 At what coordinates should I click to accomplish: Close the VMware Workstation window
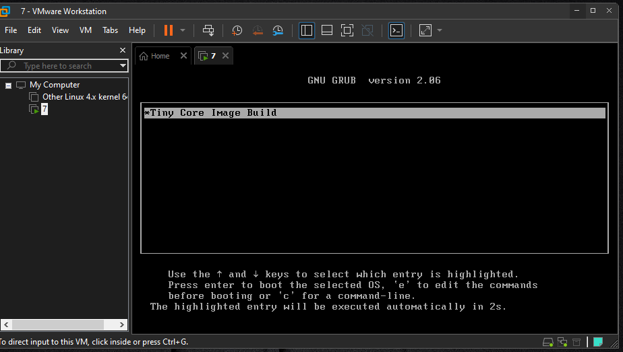[609, 11]
